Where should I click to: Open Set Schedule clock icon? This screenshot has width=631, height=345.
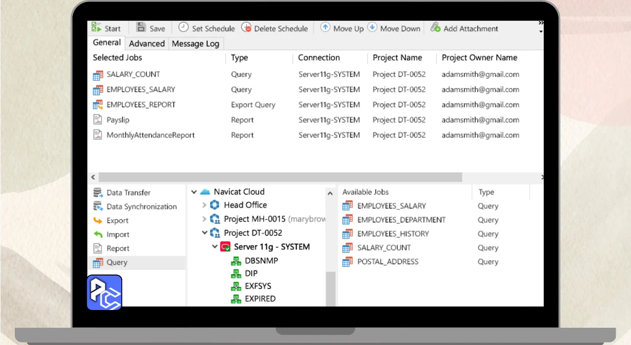183,28
